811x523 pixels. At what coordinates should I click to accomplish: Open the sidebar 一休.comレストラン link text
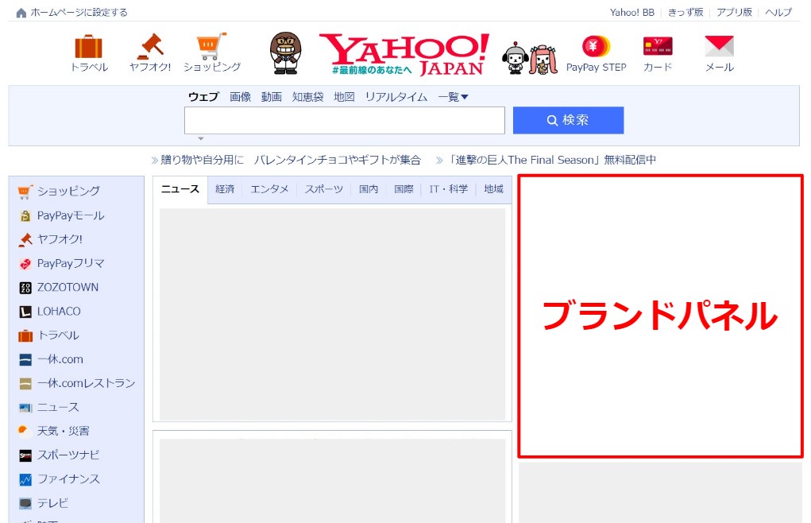[x=87, y=383]
